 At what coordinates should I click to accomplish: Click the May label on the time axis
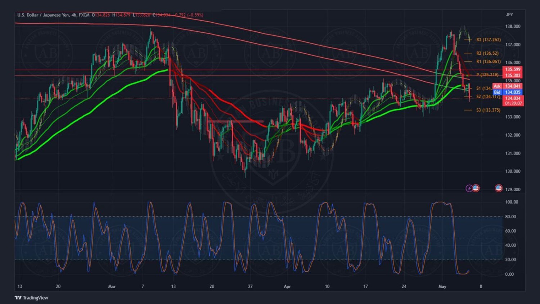442,287
